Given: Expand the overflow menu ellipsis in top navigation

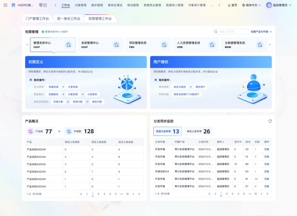Looking at the screenshot, I should [x=212, y=5].
